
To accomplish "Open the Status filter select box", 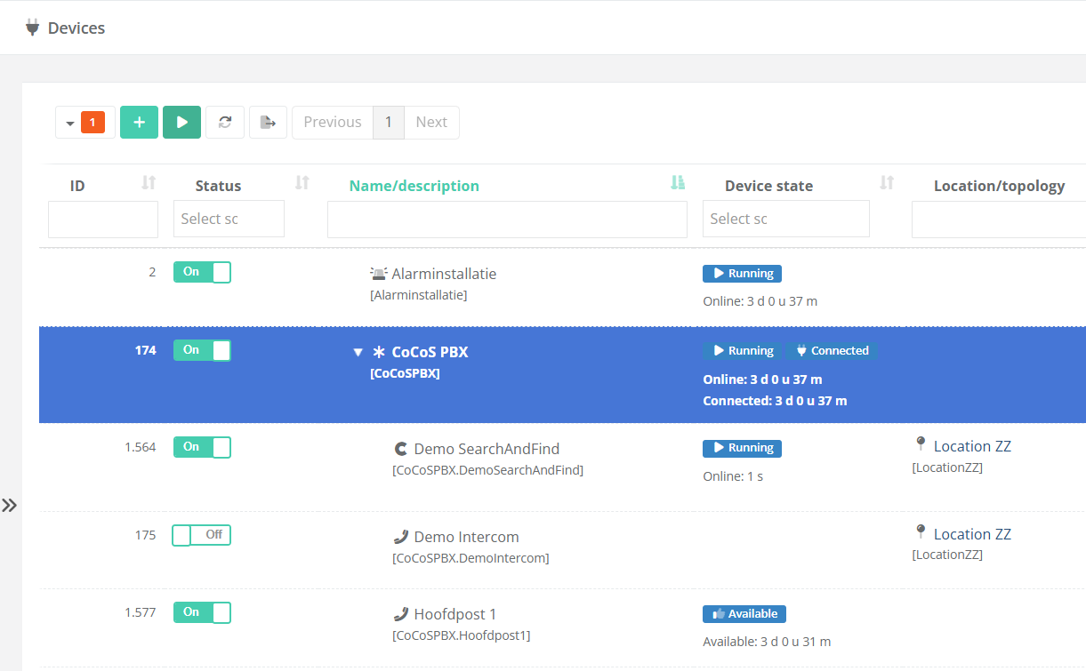I will coord(229,219).
